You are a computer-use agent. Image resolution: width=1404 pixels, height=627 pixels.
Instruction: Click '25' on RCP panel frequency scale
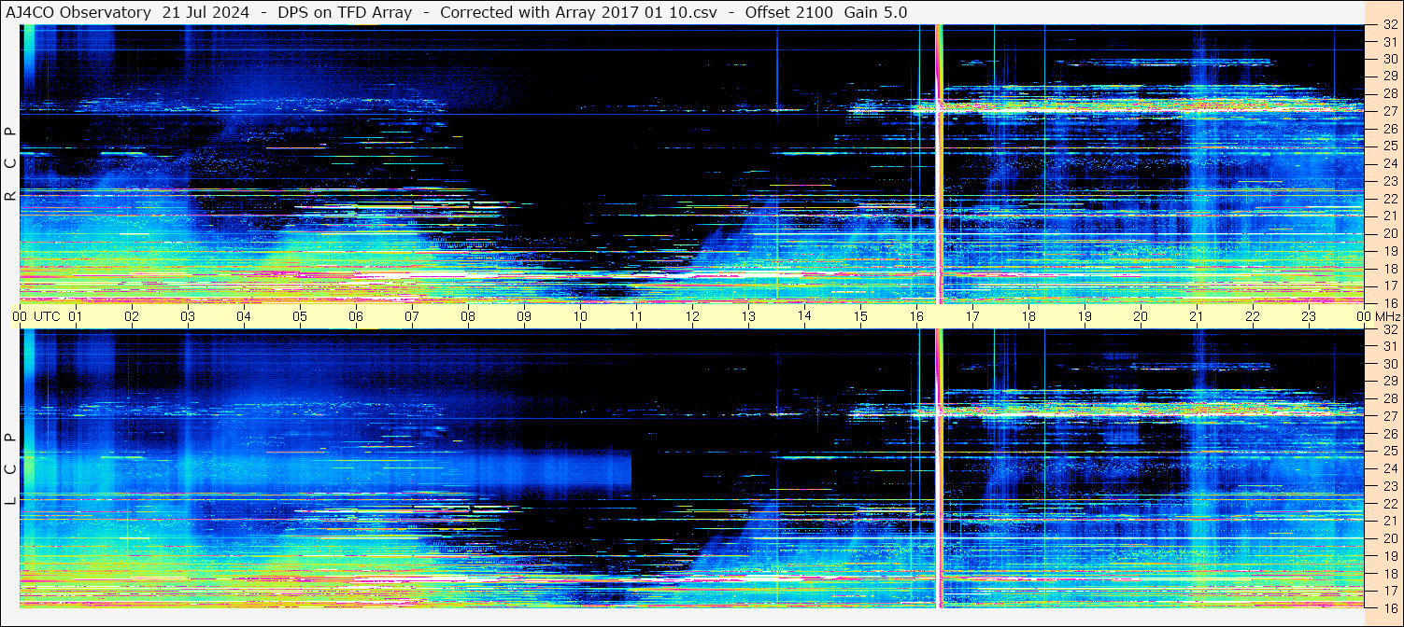point(1390,146)
